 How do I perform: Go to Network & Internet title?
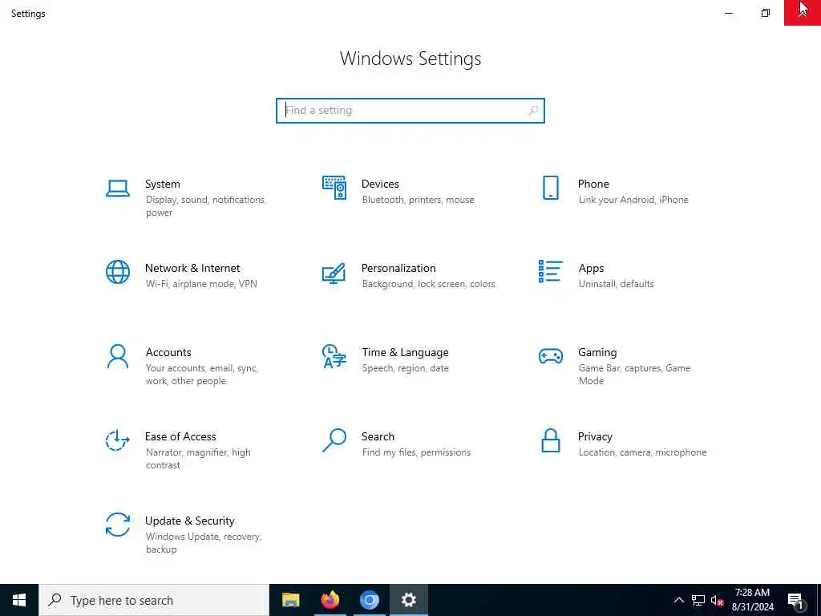click(x=192, y=268)
